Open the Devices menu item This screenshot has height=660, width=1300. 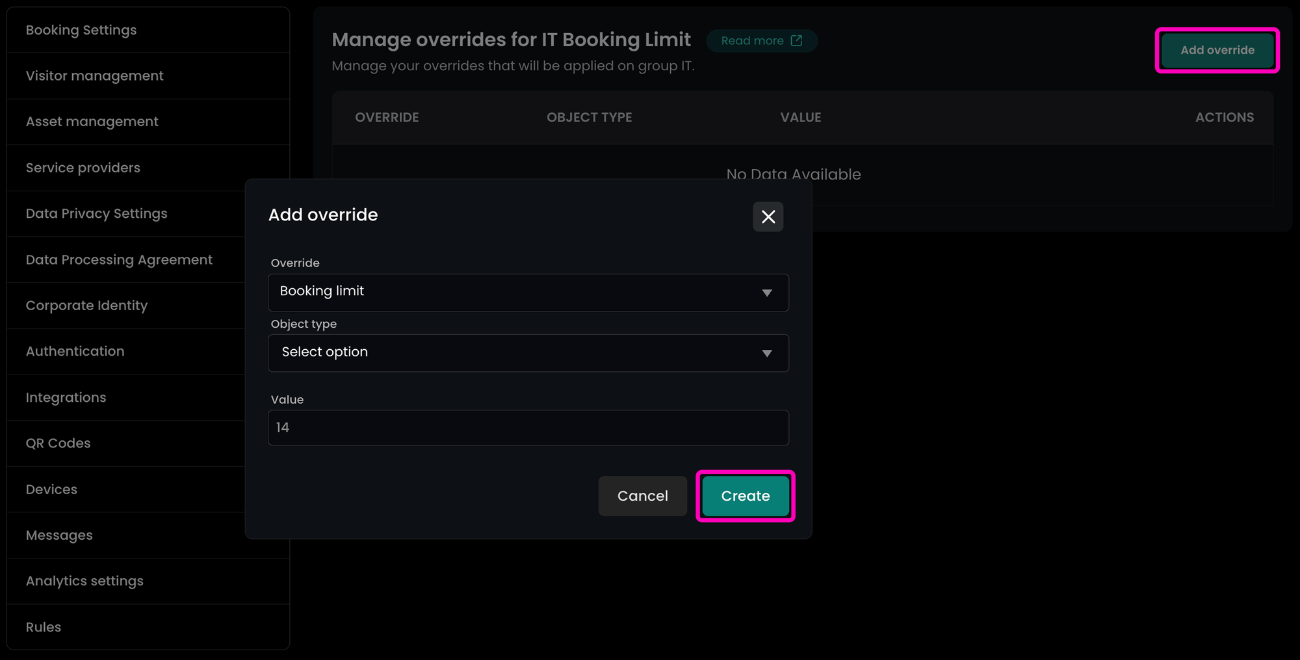[x=51, y=489]
